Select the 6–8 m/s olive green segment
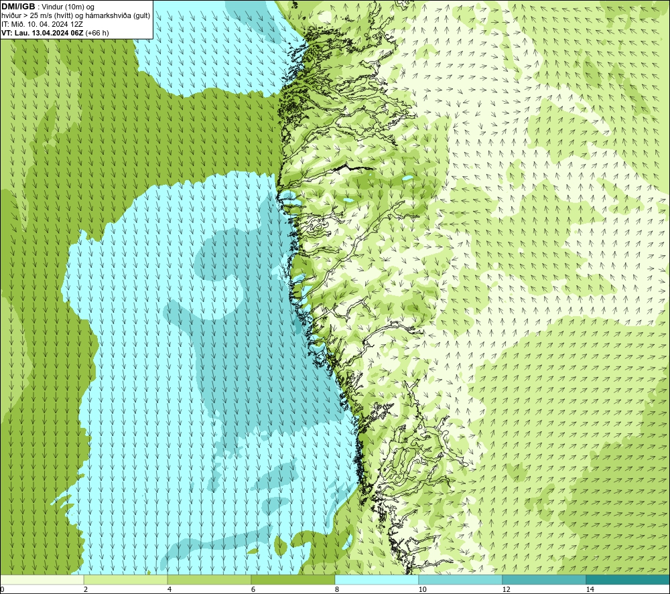 [x=293, y=579]
